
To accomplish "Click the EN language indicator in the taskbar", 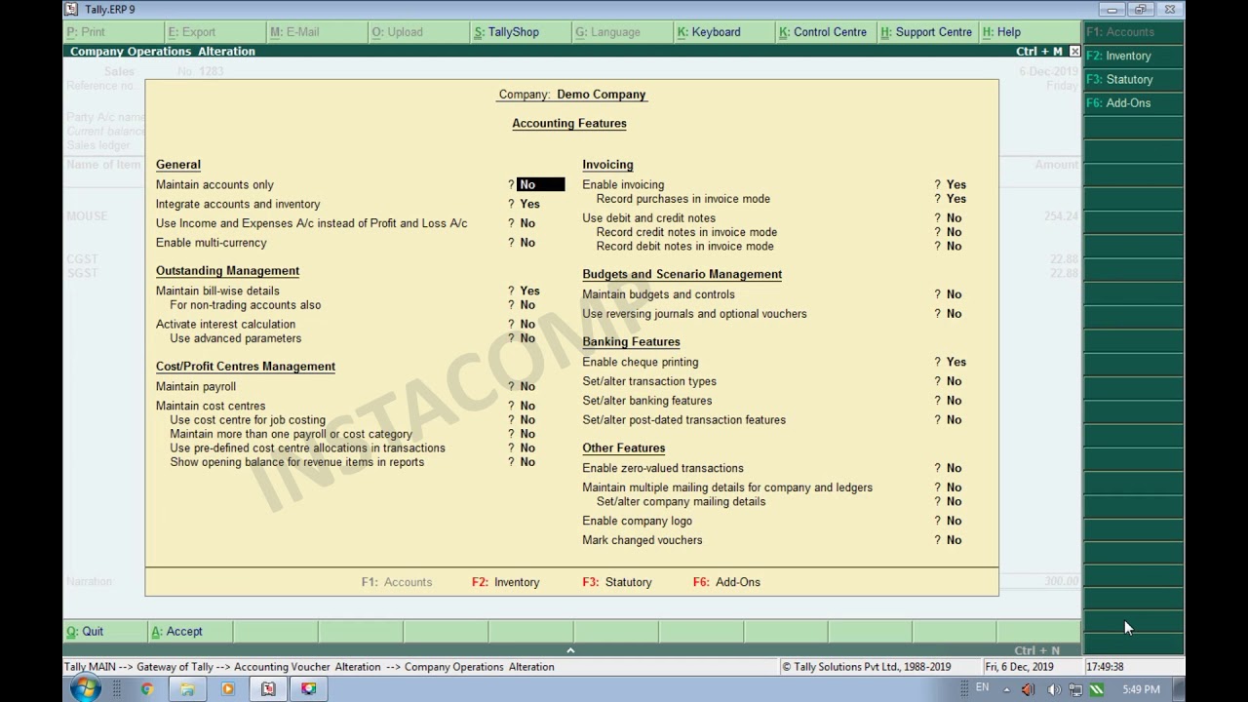I will point(982,687).
